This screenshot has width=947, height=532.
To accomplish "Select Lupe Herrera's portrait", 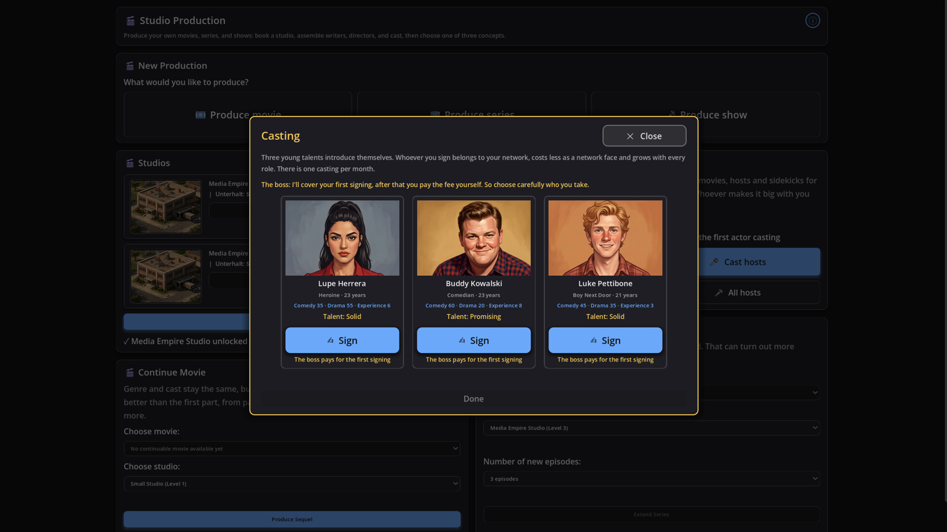I will click(342, 238).
